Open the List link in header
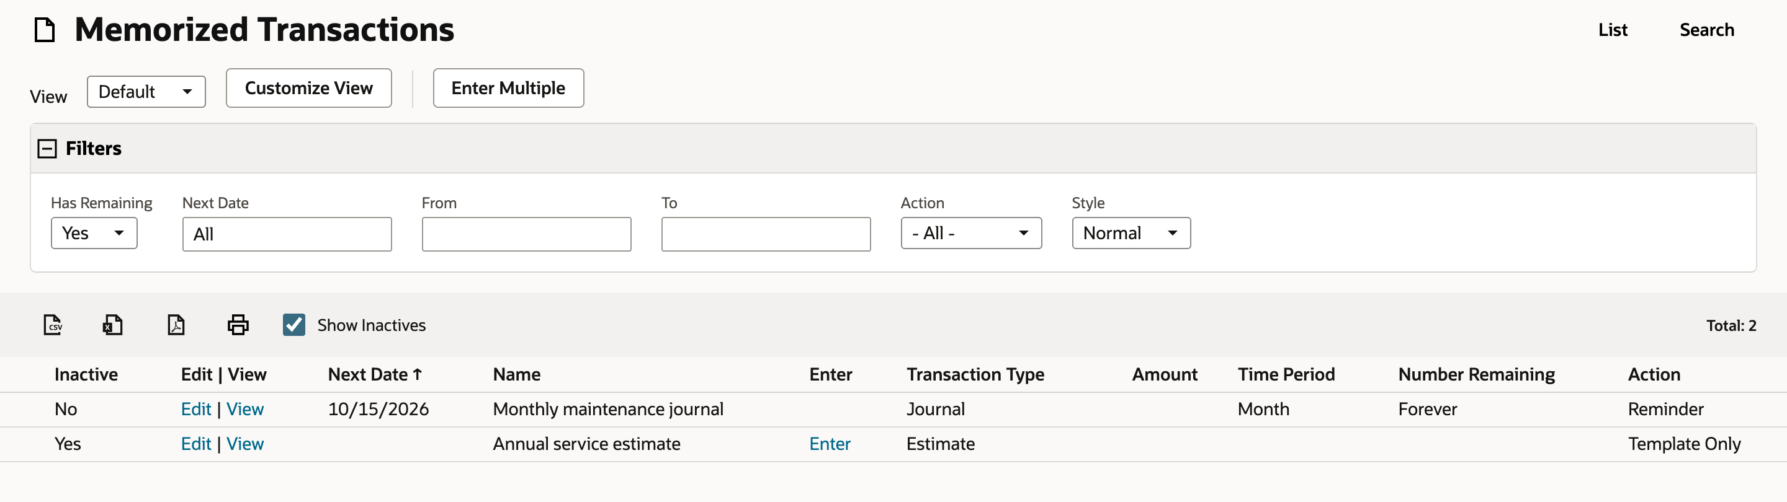 click(1613, 30)
